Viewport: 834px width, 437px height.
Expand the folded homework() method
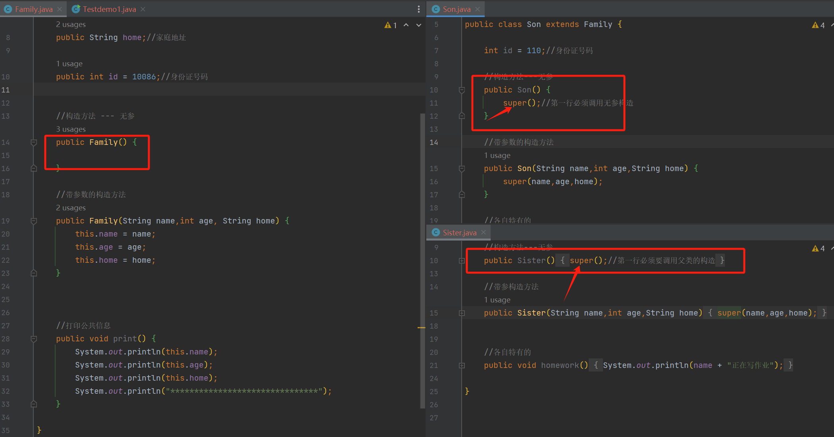462,366
